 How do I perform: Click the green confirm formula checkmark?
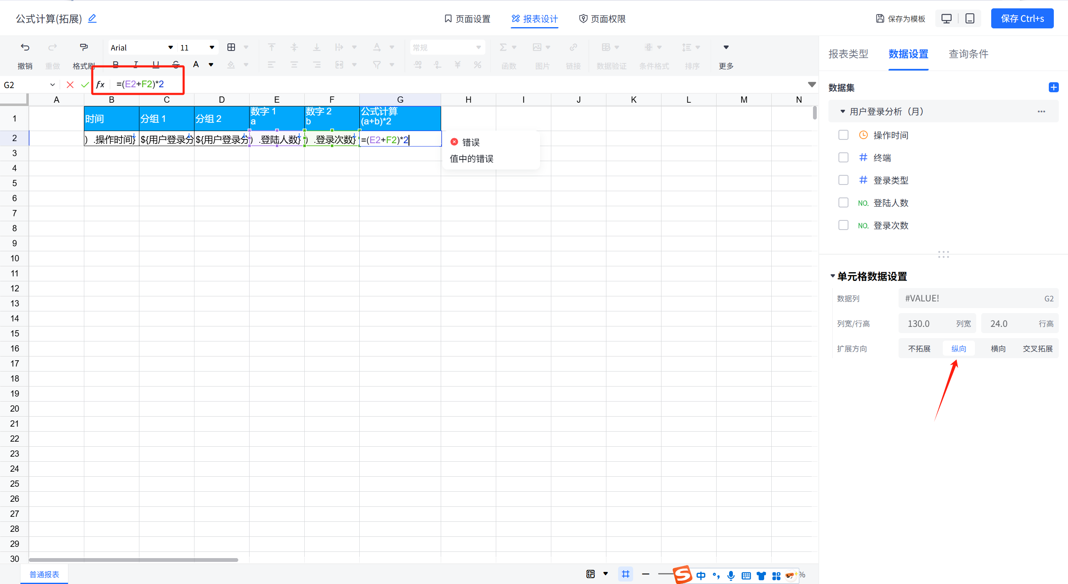85,85
